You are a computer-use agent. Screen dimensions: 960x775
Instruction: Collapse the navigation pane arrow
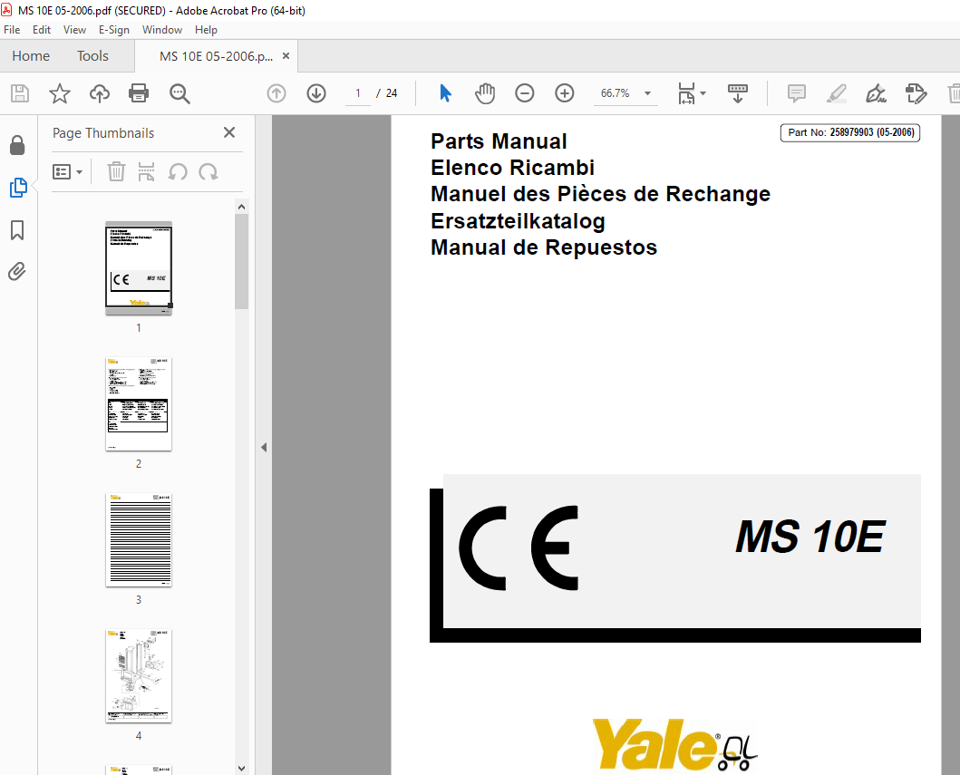(x=264, y=448)
